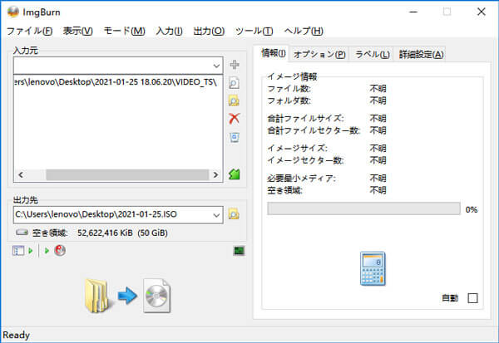Expand the 出力先 destination dropdown

click(x=216, y=215)
